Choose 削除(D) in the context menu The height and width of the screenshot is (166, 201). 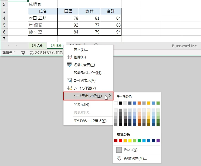pos(88,57)
